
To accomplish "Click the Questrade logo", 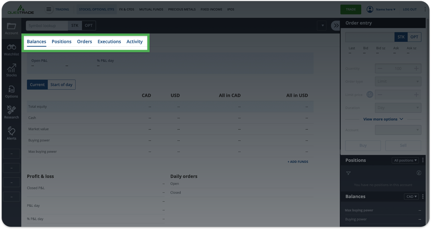I will 21,9.
